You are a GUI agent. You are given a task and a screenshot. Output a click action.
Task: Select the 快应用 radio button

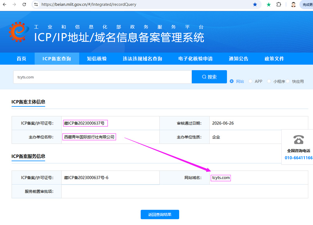288,81
